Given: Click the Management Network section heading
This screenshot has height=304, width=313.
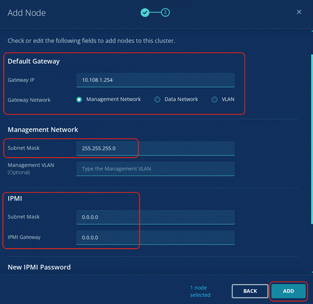Looking at the screenshot, I should click(x=43, y=130).
